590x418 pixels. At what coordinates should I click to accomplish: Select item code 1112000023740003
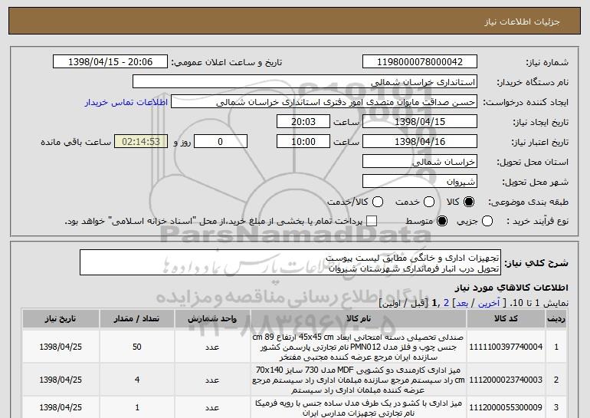[x=506, y=380]
